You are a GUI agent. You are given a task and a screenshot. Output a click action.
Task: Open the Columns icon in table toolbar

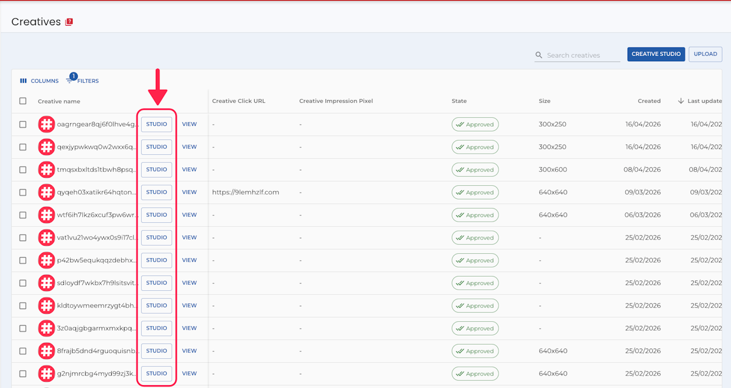click(x=23, y=81)
